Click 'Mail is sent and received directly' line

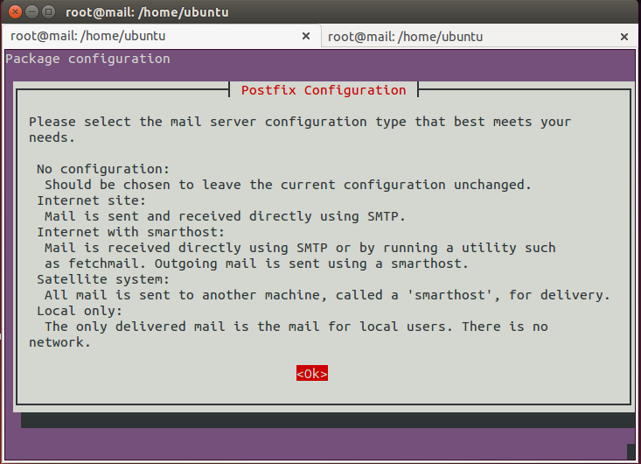(x=225, y=216)
